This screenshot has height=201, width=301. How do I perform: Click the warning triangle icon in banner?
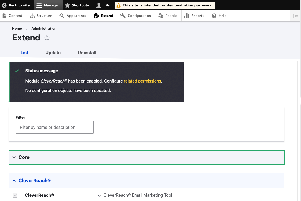click(119, 5)
